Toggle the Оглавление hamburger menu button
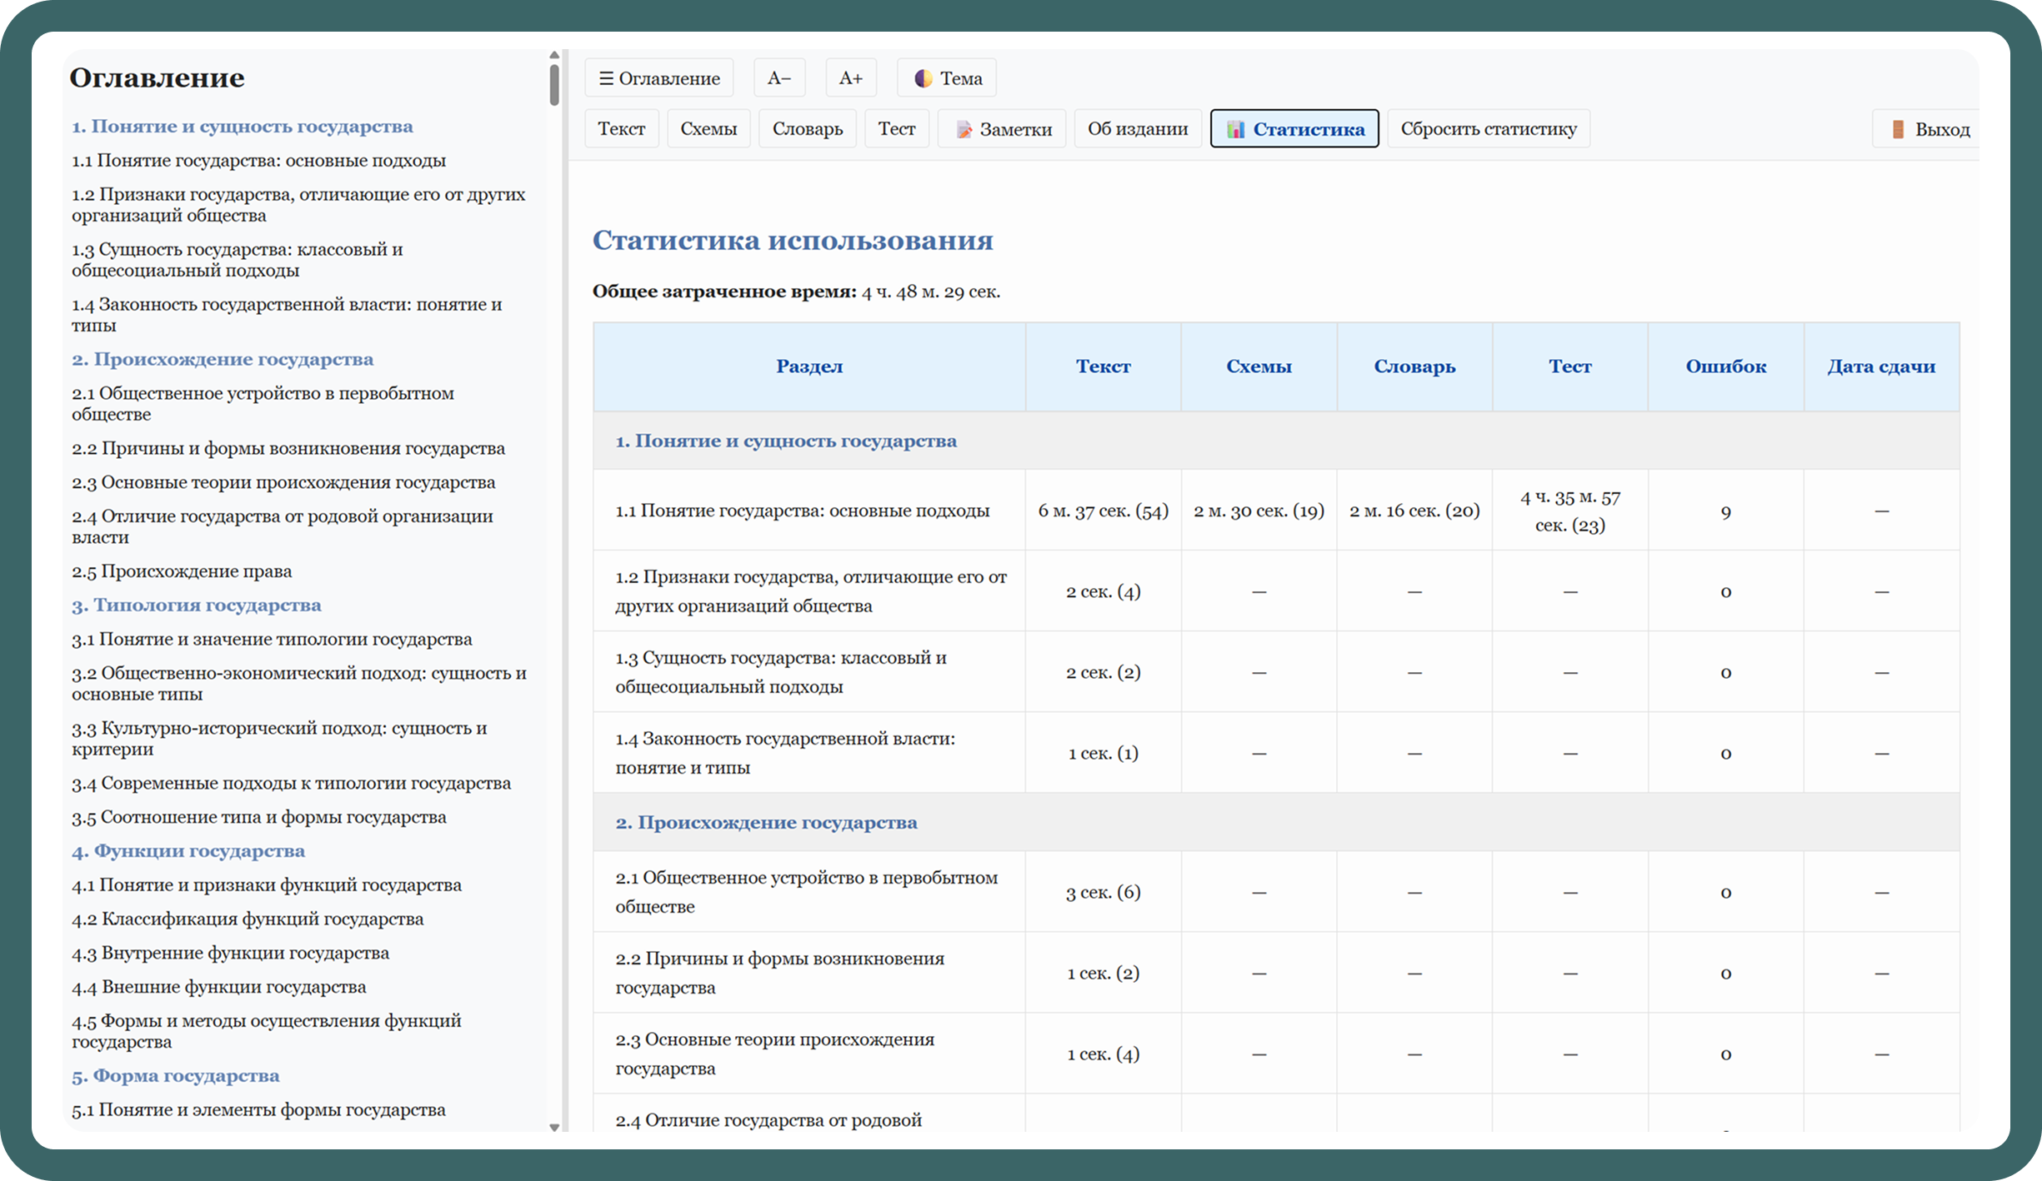Image resolution: width=2042 pixels, height=1181 pixels. (658, 78)
